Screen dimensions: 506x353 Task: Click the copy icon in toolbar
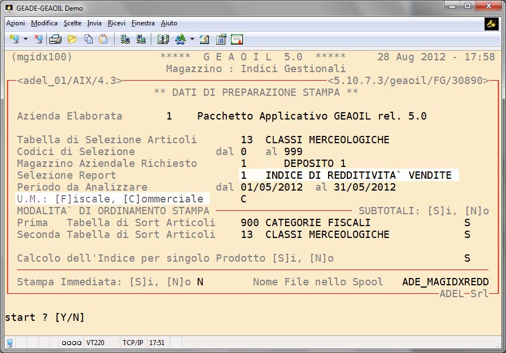click(89, 39)
